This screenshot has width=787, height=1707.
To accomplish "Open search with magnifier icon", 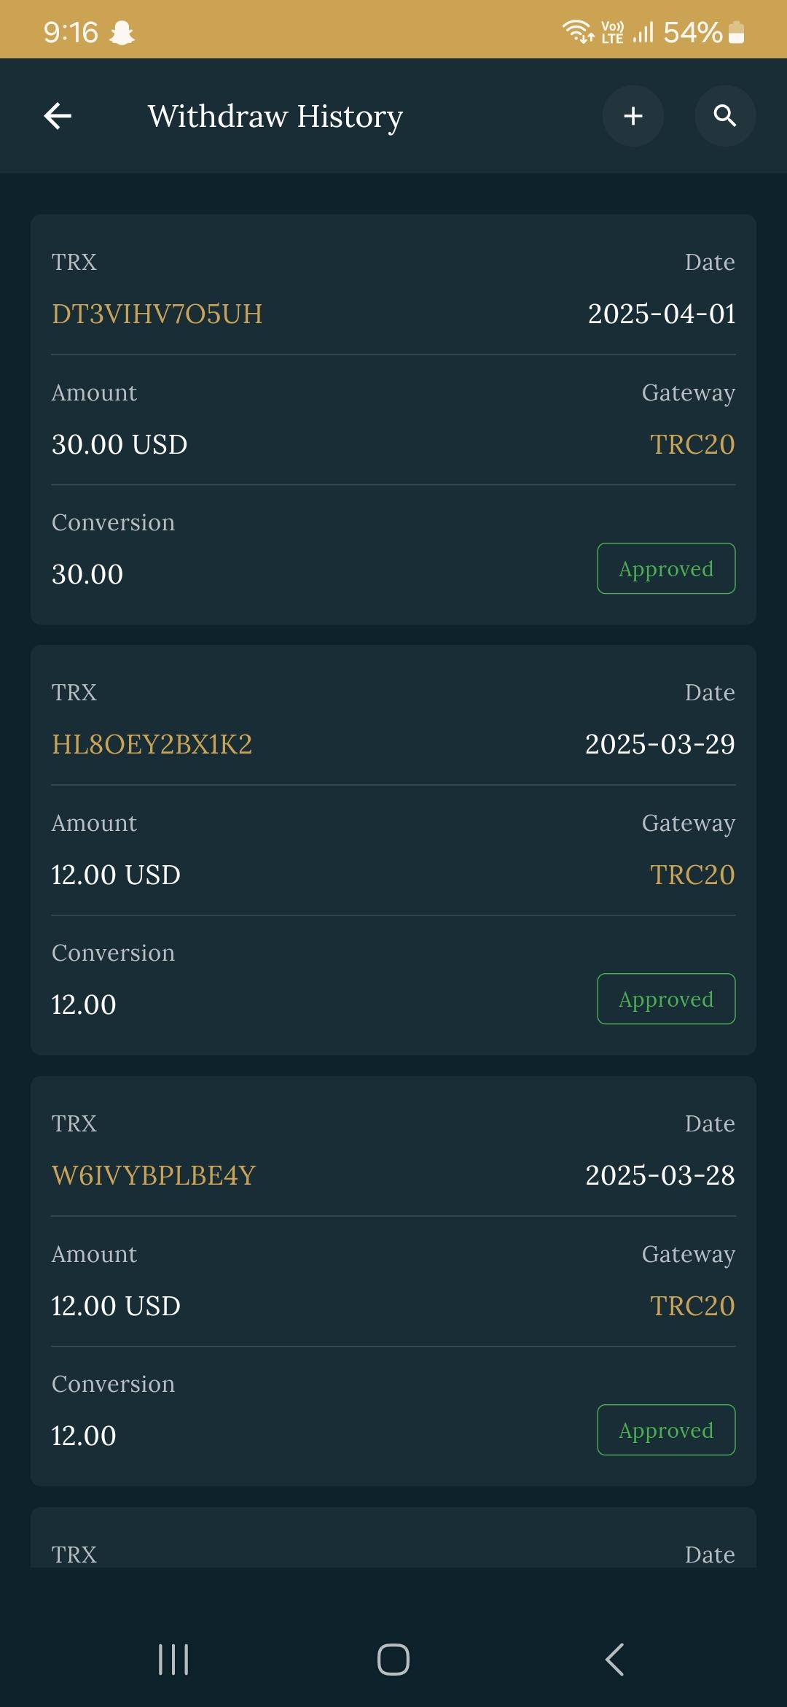I will coord(724,116).
